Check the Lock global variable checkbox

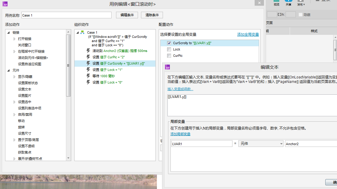click(169, 49)
